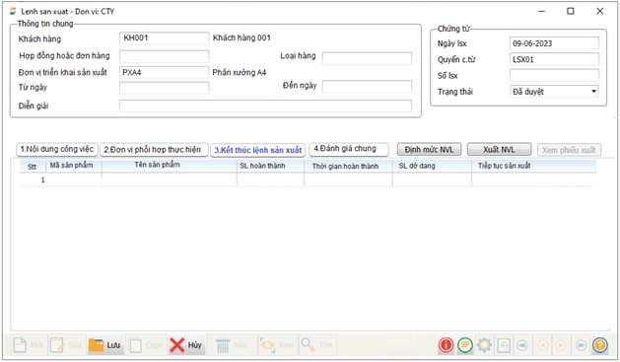The height and width of the screenshot is (362, 620).
Task: Click the Quyển c.từ field
Action: 554,59
